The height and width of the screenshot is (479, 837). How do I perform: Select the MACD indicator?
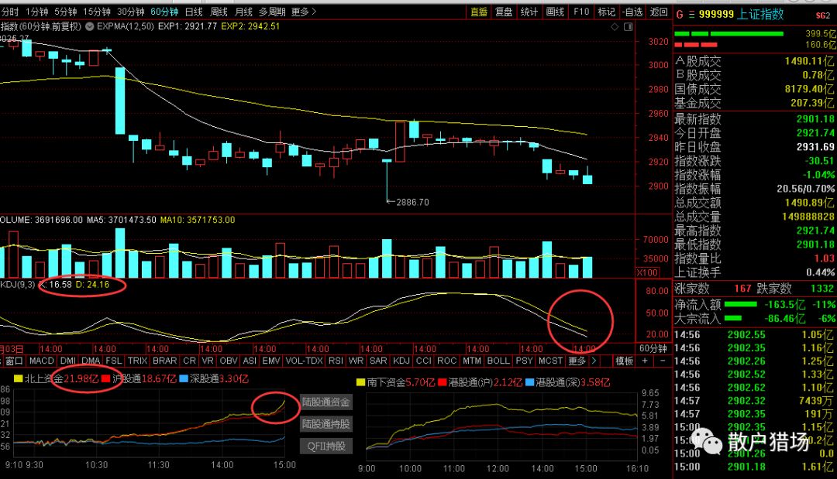pyautogui.click(x=41, y=361)
